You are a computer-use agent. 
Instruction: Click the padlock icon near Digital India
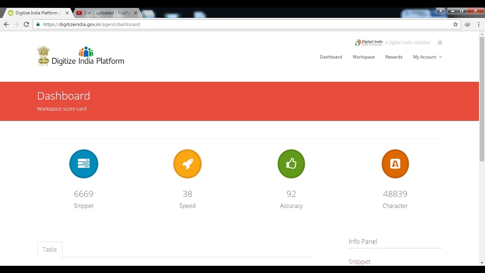click(440, 42)
